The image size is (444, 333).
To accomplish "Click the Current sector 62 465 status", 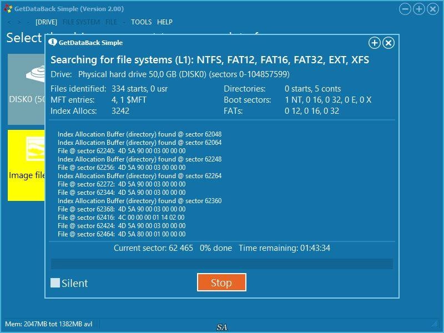I will pyautogui.click(x=153, y=248).
